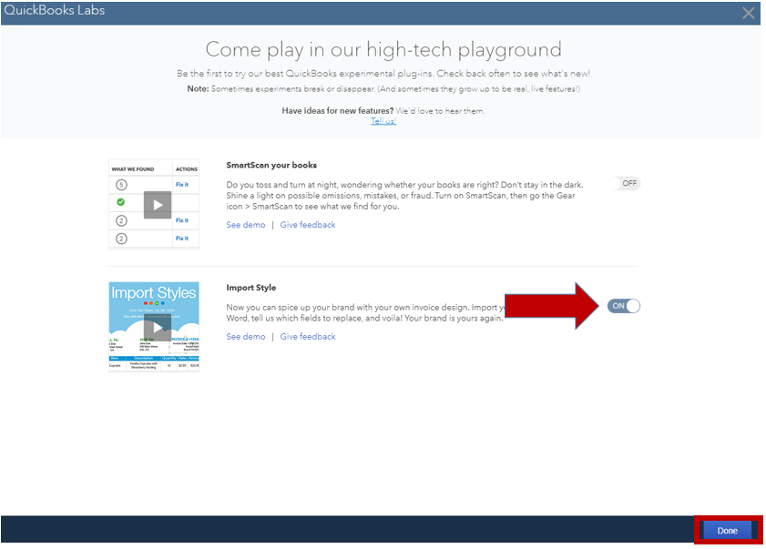Close the QuickBooks Labs dialog
The height and width of the screenshot is (549, 766).
point(748,13)
